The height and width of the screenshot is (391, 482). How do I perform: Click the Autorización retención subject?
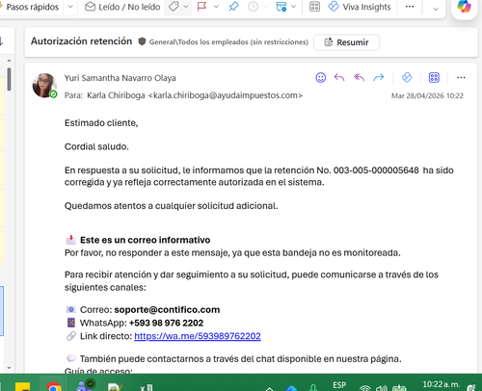pos(81,41)
